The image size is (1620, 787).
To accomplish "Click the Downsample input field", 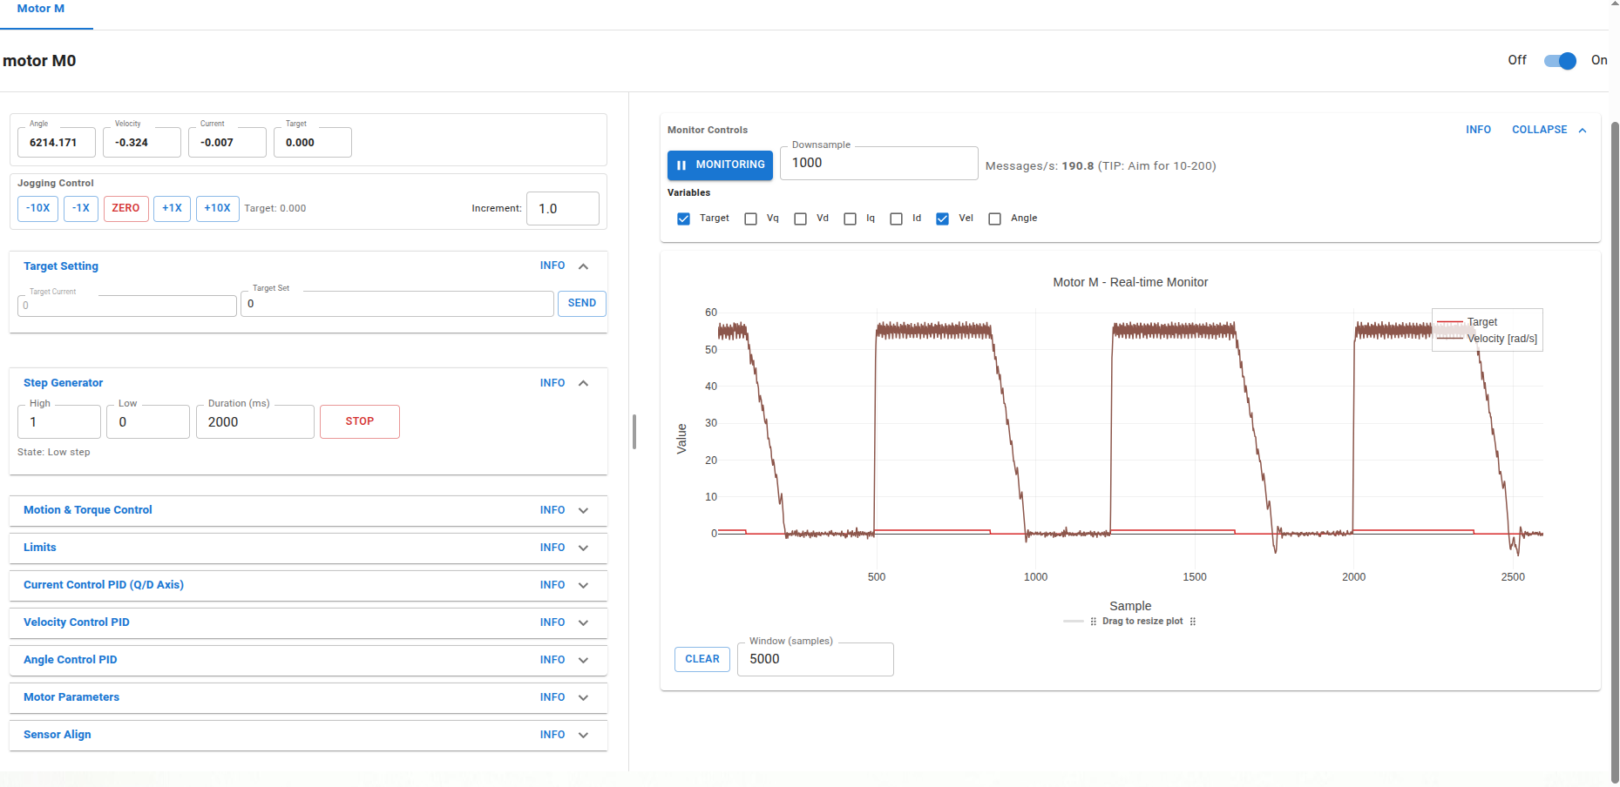I will pyautogui.click(x=878, y=164).
